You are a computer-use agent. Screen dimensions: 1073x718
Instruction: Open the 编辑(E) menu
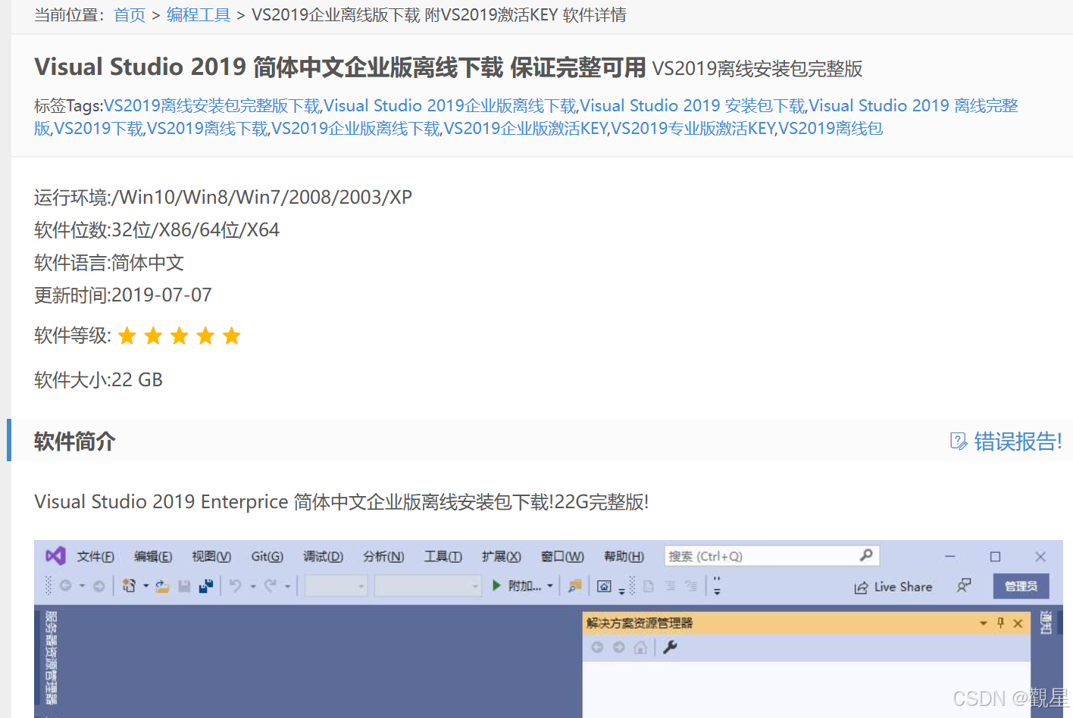(153, 557)
